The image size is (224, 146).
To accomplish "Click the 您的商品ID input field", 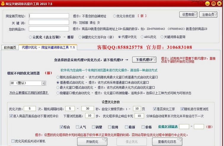I will tap(49, 29).
